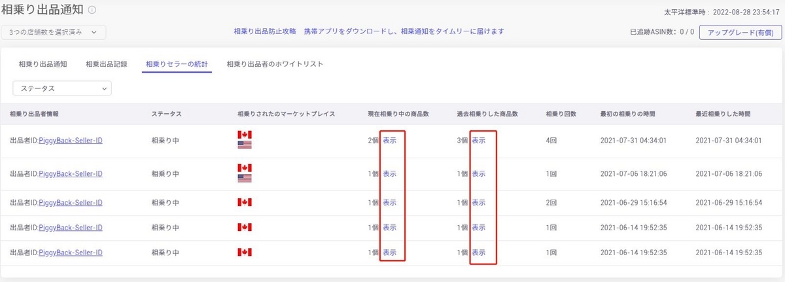Image resolution: width=785 pixels, height=282 pixels.
Task: Click the Canada flag in the third row
Action: point(245,203)
